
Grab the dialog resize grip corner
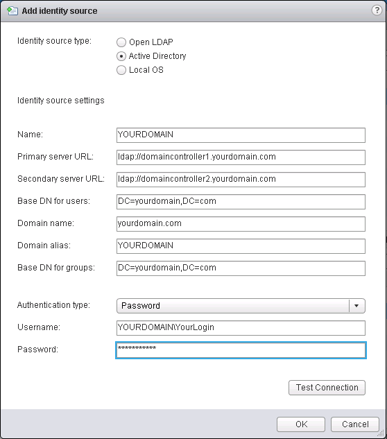(380, 433)
